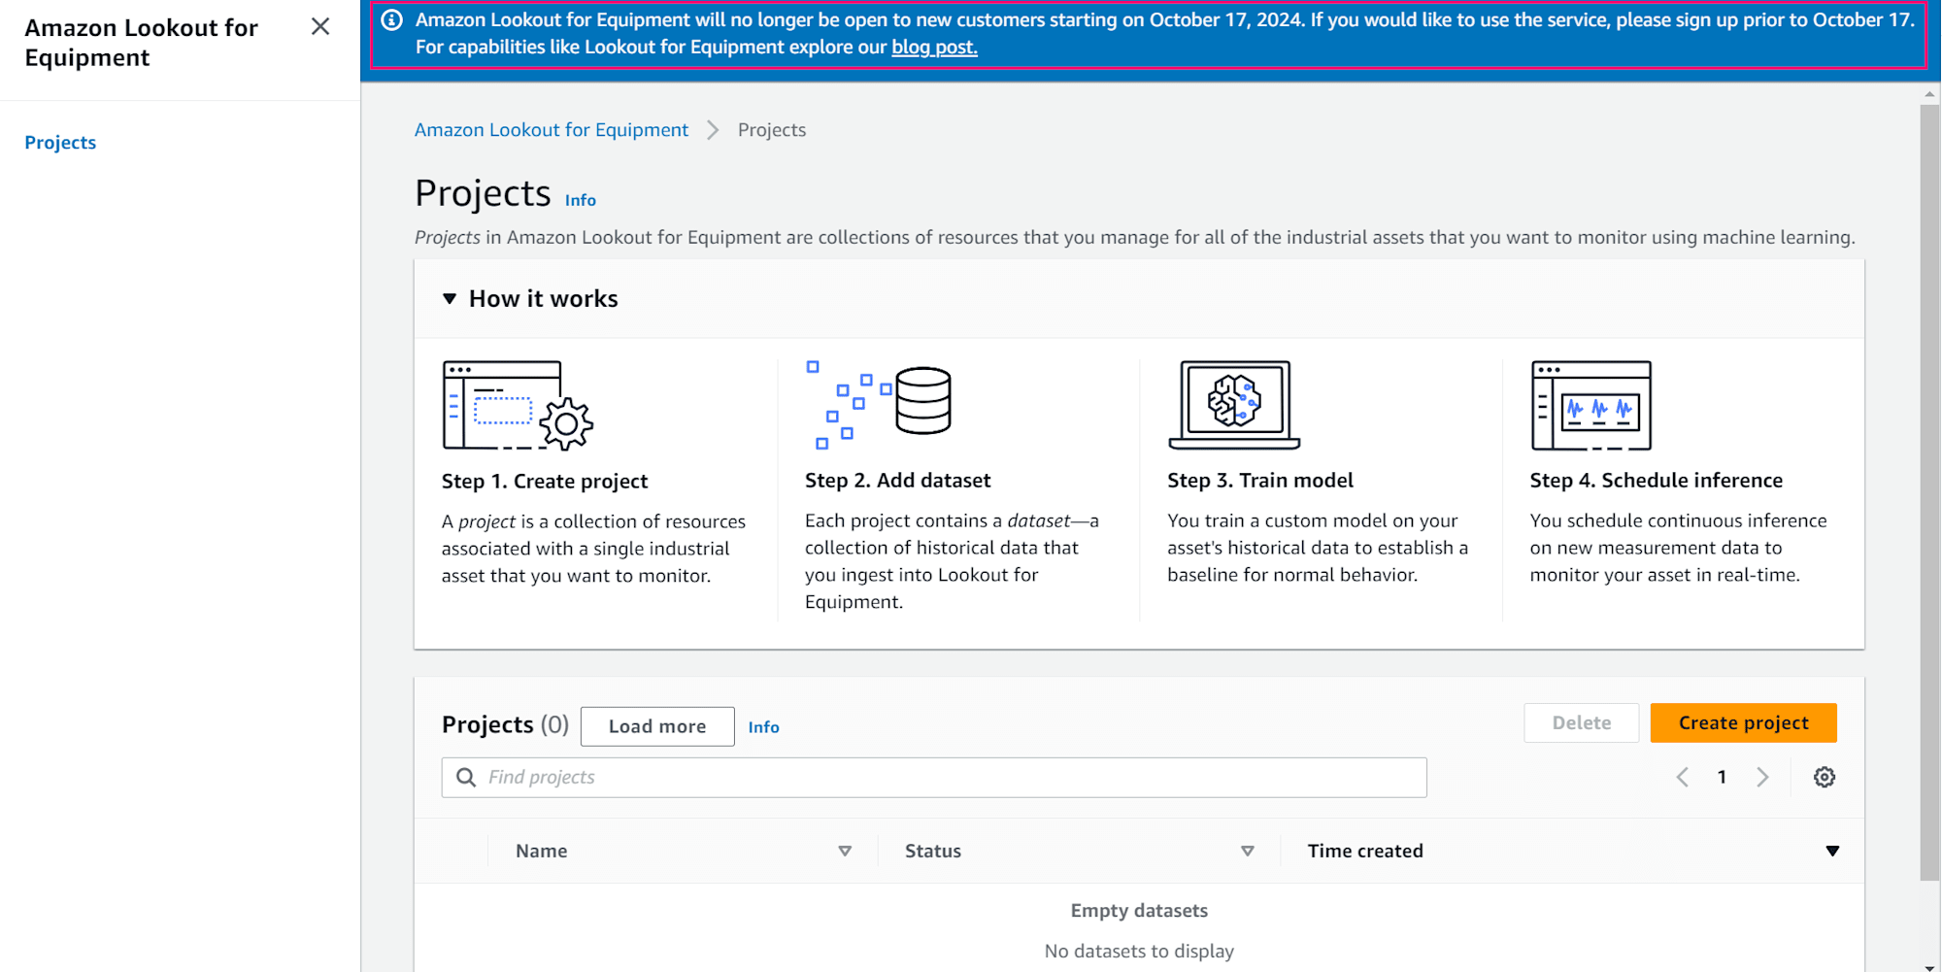Click the info icon in the blue banner
The width and height of the screenshot is (1942, 972).
pos(392,20)
